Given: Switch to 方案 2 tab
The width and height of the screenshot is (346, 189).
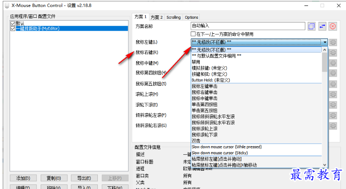Looking at the screenshot, I should 157,17.
